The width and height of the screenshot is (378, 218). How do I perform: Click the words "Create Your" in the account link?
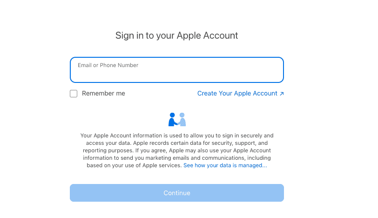click(x=214, y=94)
